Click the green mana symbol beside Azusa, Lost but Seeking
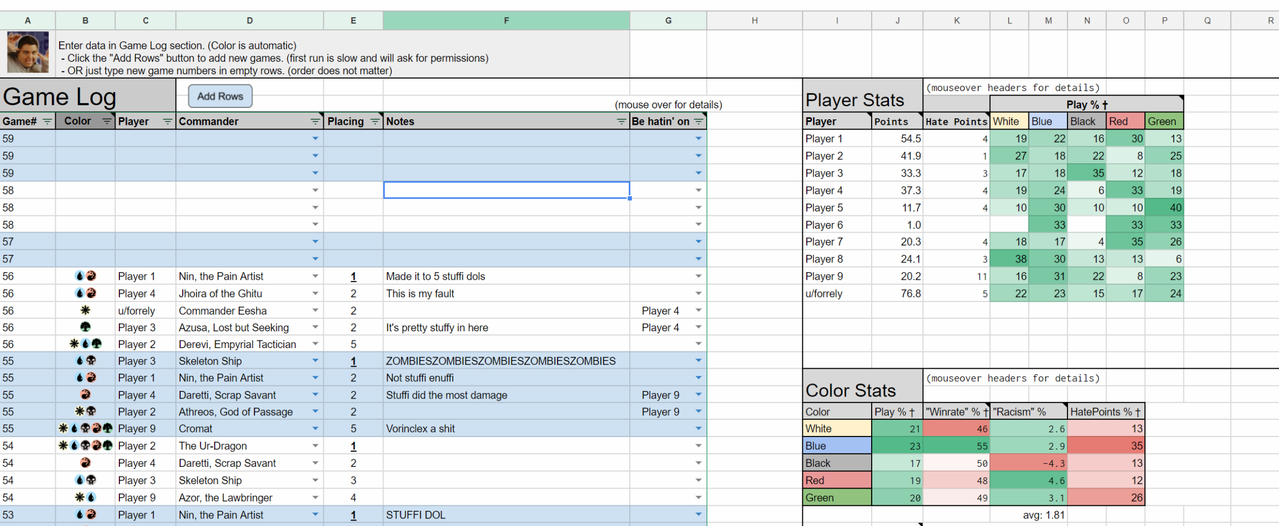 (x=86, y=327)
